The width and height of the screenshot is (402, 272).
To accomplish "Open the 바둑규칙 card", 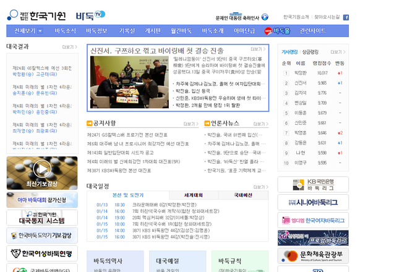I will pos(240,261).
